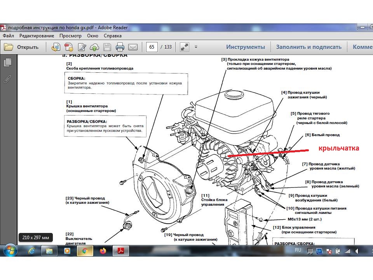Print the document using printer icon
Image resolution: width=373 pixels, height=280 pixels.
pyautogui.click(x=120, y=47)
